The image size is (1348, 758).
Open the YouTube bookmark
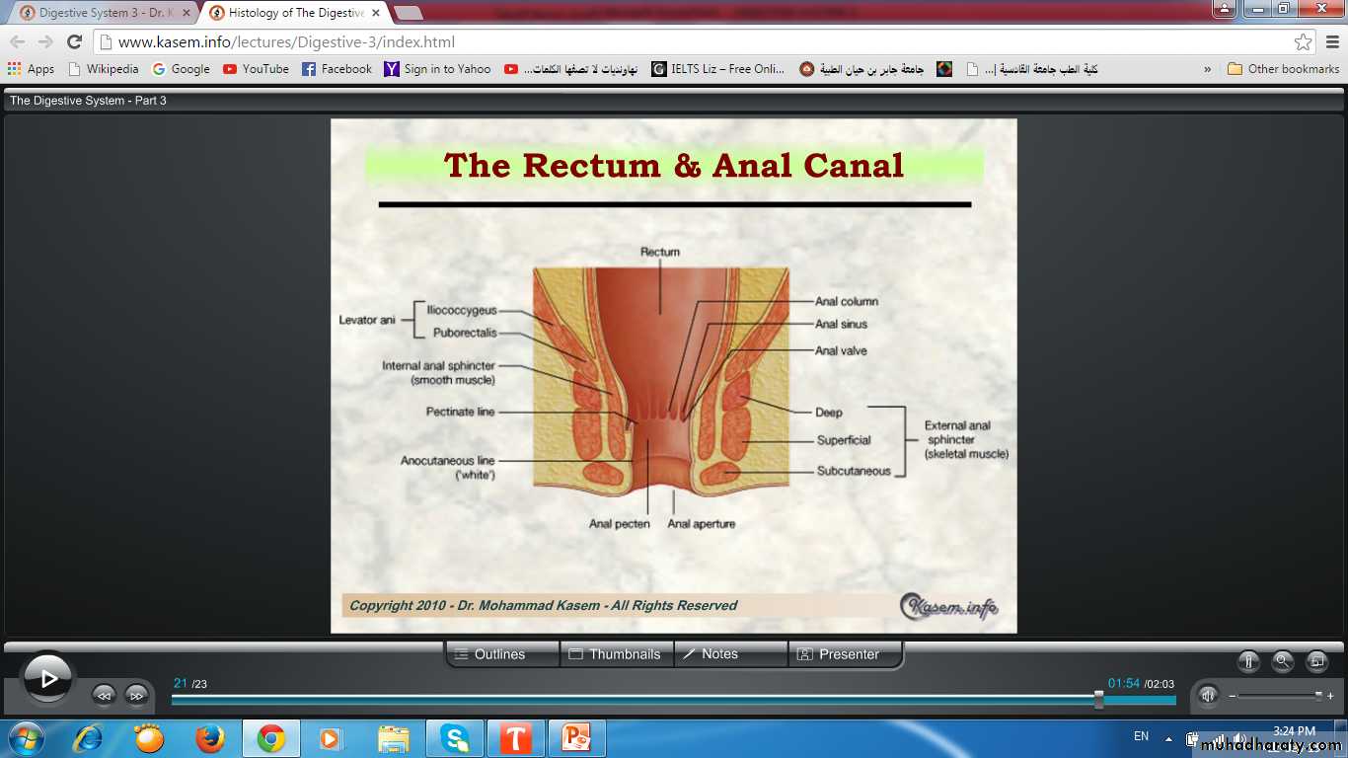pyautogui.click(x=256, y=69)
